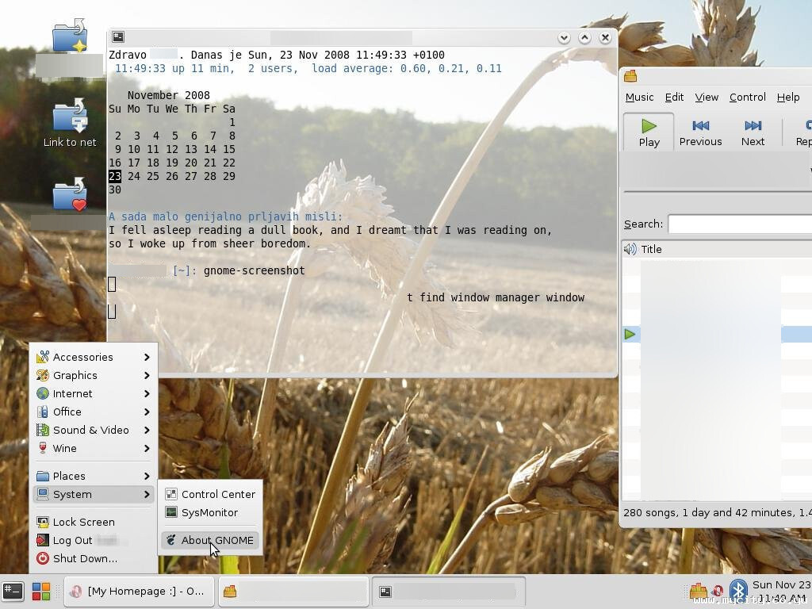Select About GNOME from the System submenu

pos(216,540)
